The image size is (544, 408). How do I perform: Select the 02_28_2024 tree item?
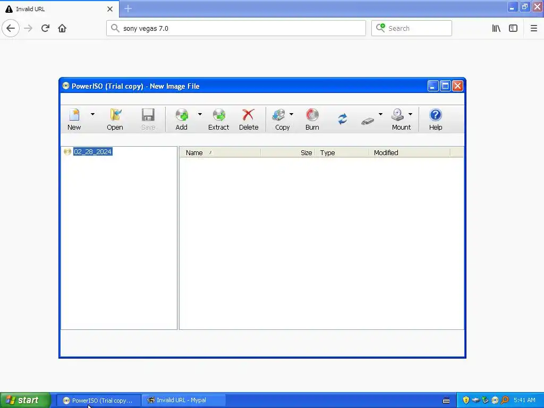pyautogui.click(x=92, y=152)
